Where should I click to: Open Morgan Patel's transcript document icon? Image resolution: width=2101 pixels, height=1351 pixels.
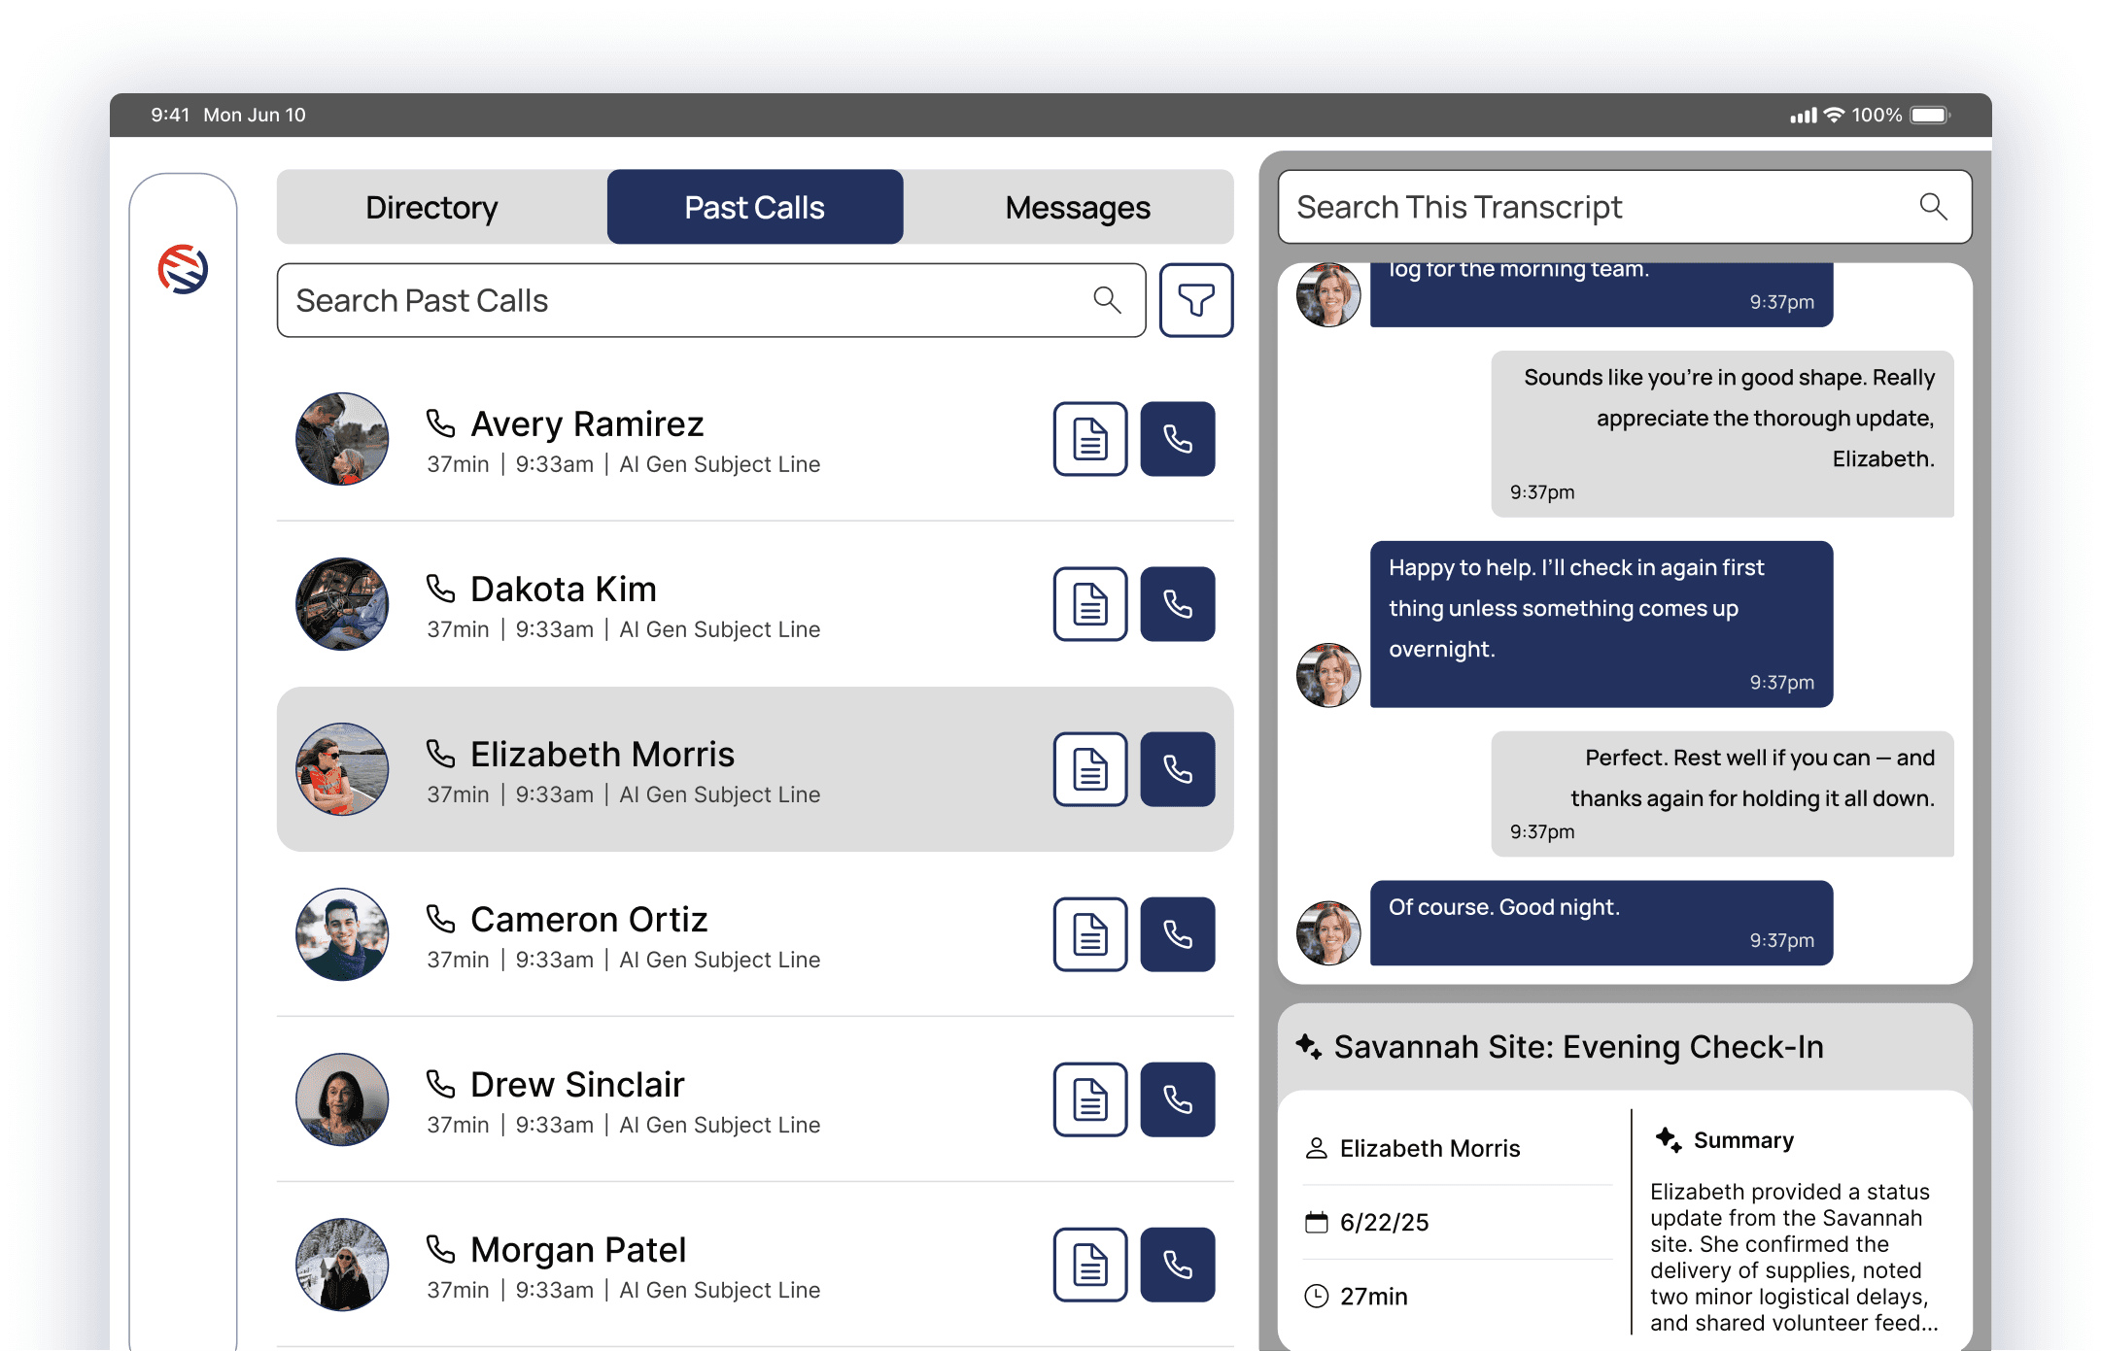[x=1089, y=1265]
